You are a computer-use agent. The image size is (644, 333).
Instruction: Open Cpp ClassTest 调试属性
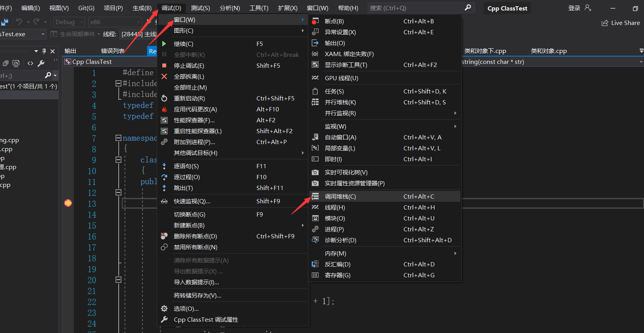233,320
